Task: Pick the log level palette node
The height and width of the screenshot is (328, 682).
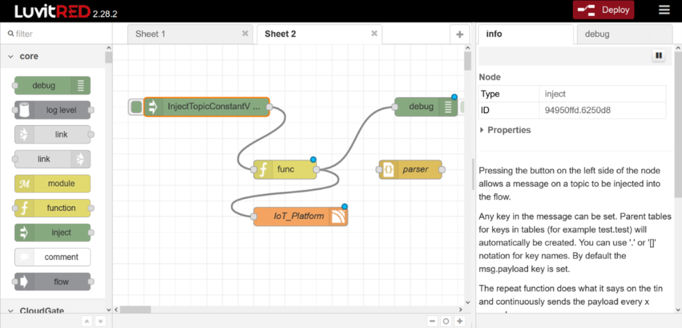Action: click(x=53, y=110)
